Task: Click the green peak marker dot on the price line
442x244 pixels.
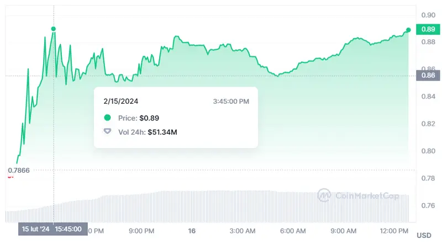Action: click(x=54, y=29)
